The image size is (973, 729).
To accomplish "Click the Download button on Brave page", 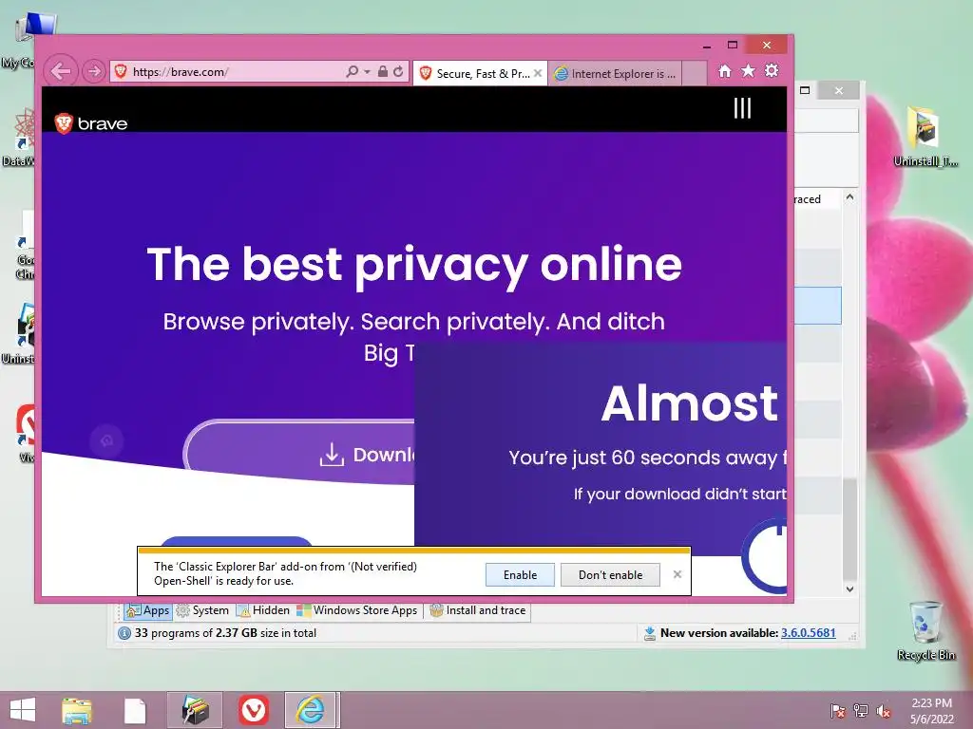I will pyautogui.click(x=301, y=455).
